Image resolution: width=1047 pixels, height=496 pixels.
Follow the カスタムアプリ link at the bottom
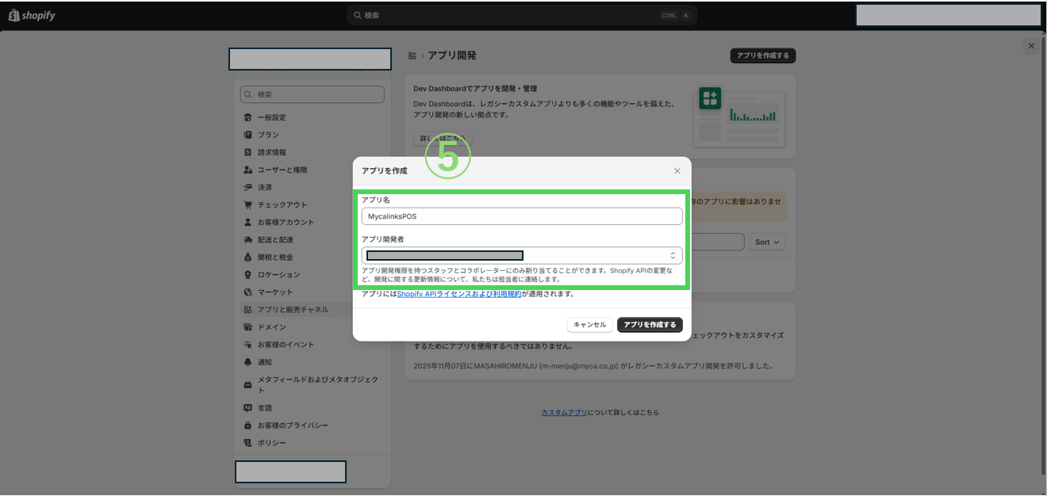pyautogui.click(x=565, y=413)
